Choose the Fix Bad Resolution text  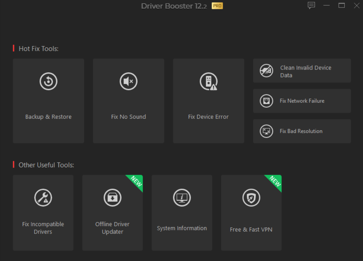[x=301, y=131]
